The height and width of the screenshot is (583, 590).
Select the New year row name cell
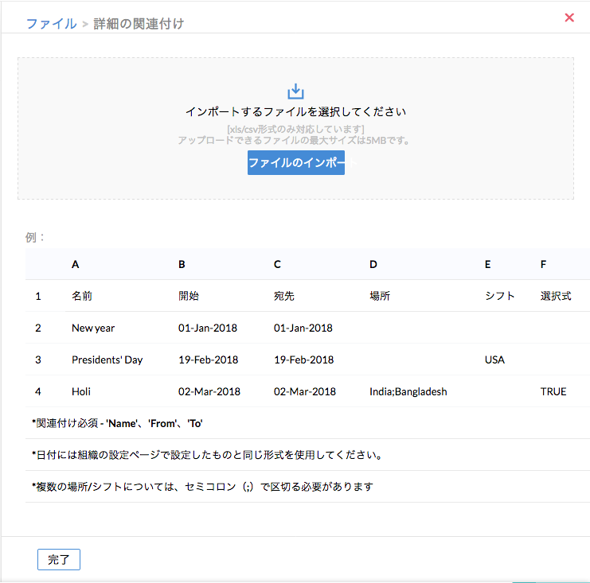click(x=94, y=328)
